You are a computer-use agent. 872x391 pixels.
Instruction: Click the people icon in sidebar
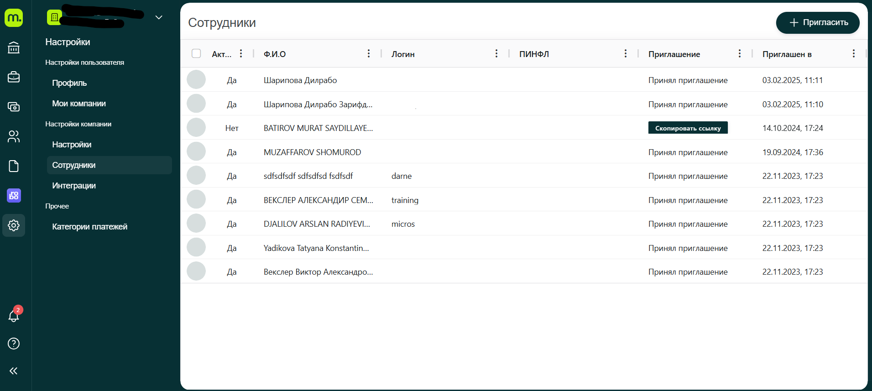point(14,136)
